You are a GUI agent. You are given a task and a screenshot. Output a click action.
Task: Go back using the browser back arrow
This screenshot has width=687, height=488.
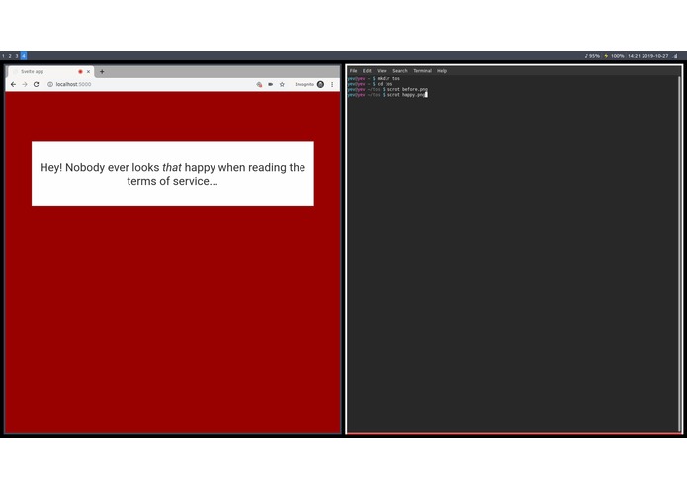click(13, 85)
